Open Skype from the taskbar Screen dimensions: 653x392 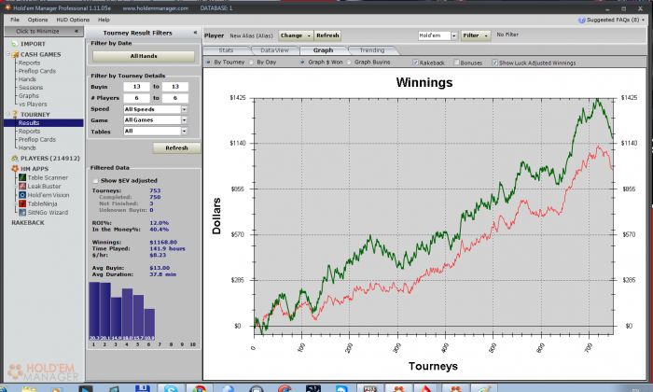(x=171, y=388)
